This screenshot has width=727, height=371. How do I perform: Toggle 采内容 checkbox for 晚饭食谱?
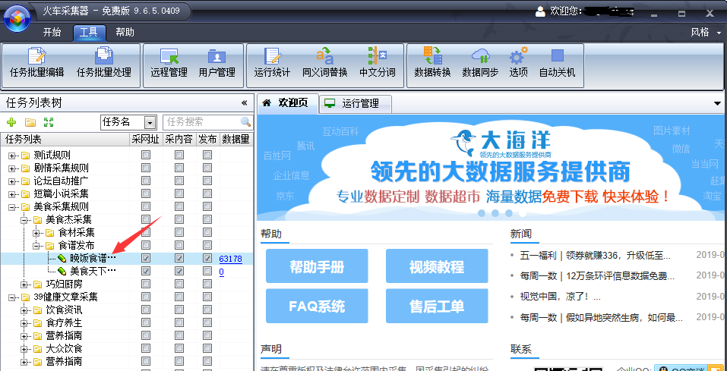tap(179, 258)
